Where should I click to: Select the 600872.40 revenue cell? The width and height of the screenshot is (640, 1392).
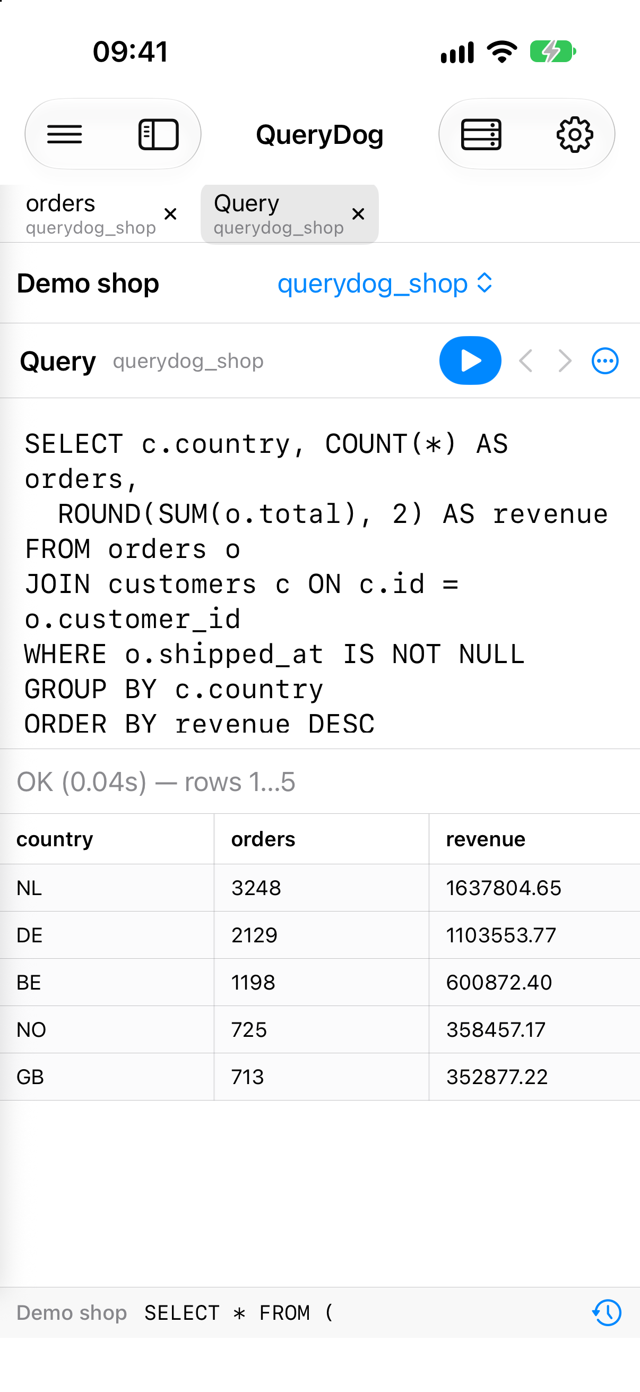tap(535, 982)
